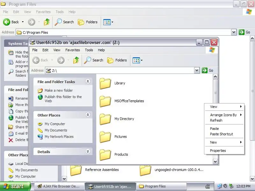The height and width of the screenshot is (191, 255).
Task: Switch to Program Files taskbar button
Action: pyautogui.click(x=161, y=186)
